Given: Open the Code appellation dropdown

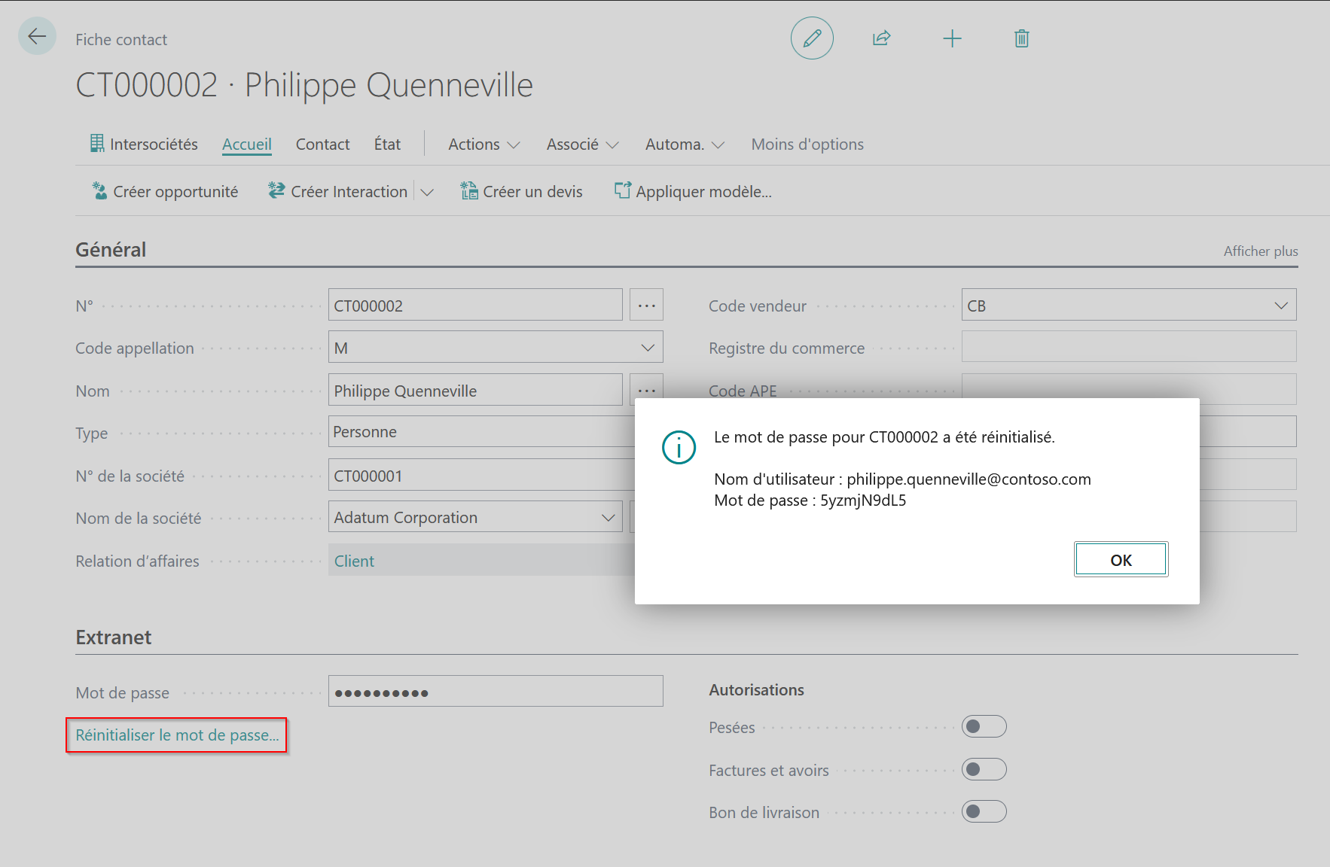Looking at the screenshot, I should click(647, 348).
